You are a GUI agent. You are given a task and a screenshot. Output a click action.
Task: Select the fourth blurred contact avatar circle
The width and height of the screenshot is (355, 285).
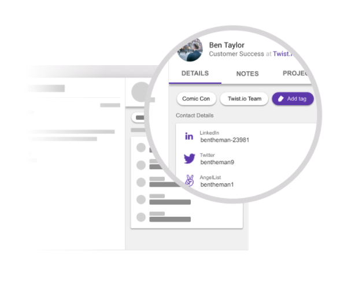pos(141,199)
